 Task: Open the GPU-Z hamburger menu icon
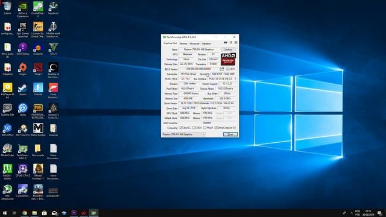point(236,43)
